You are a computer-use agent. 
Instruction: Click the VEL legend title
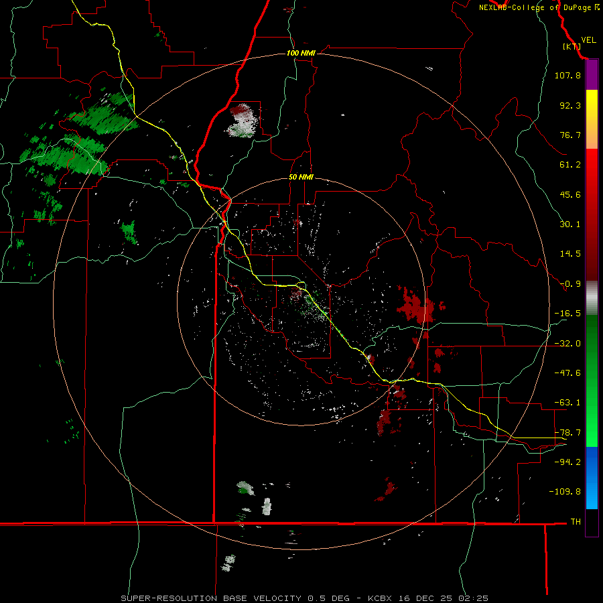(588, 40)
